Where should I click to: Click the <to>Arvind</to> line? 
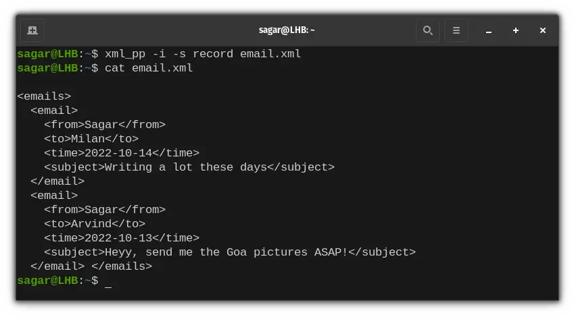click(x=95, y=224)
